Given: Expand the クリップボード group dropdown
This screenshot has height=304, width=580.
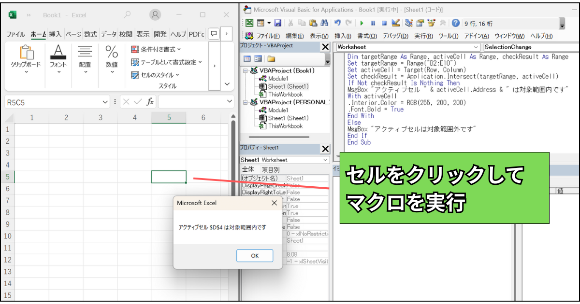Looking at the screenshot, I should click(x=26, y=72).
